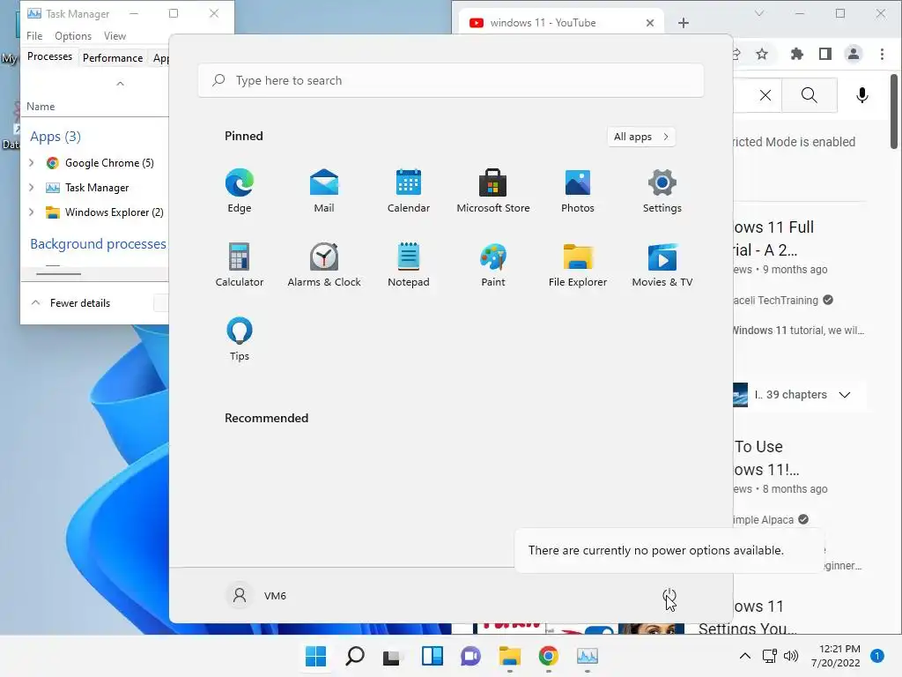The width and height of the screenshot is (902, 677).
Task: Open the Tips app
Action: [x=240, y=338]
